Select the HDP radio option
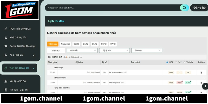 click(x=167, y=62)
